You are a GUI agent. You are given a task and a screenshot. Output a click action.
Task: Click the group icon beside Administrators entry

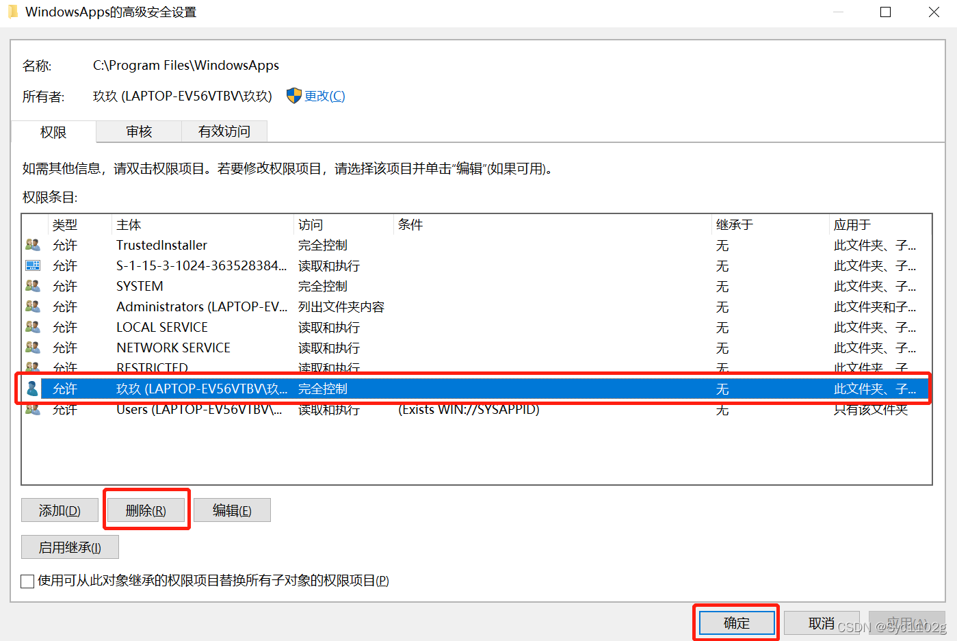[x=32, y=306]
